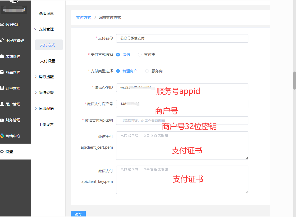Select the 微信 payment radio button
296x217 pixels.
118,55
